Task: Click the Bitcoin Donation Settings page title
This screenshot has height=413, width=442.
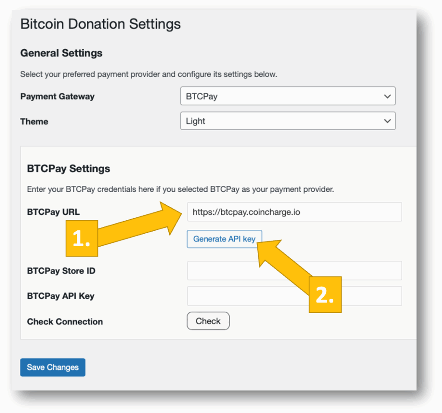Action: [x=101, y=24]
